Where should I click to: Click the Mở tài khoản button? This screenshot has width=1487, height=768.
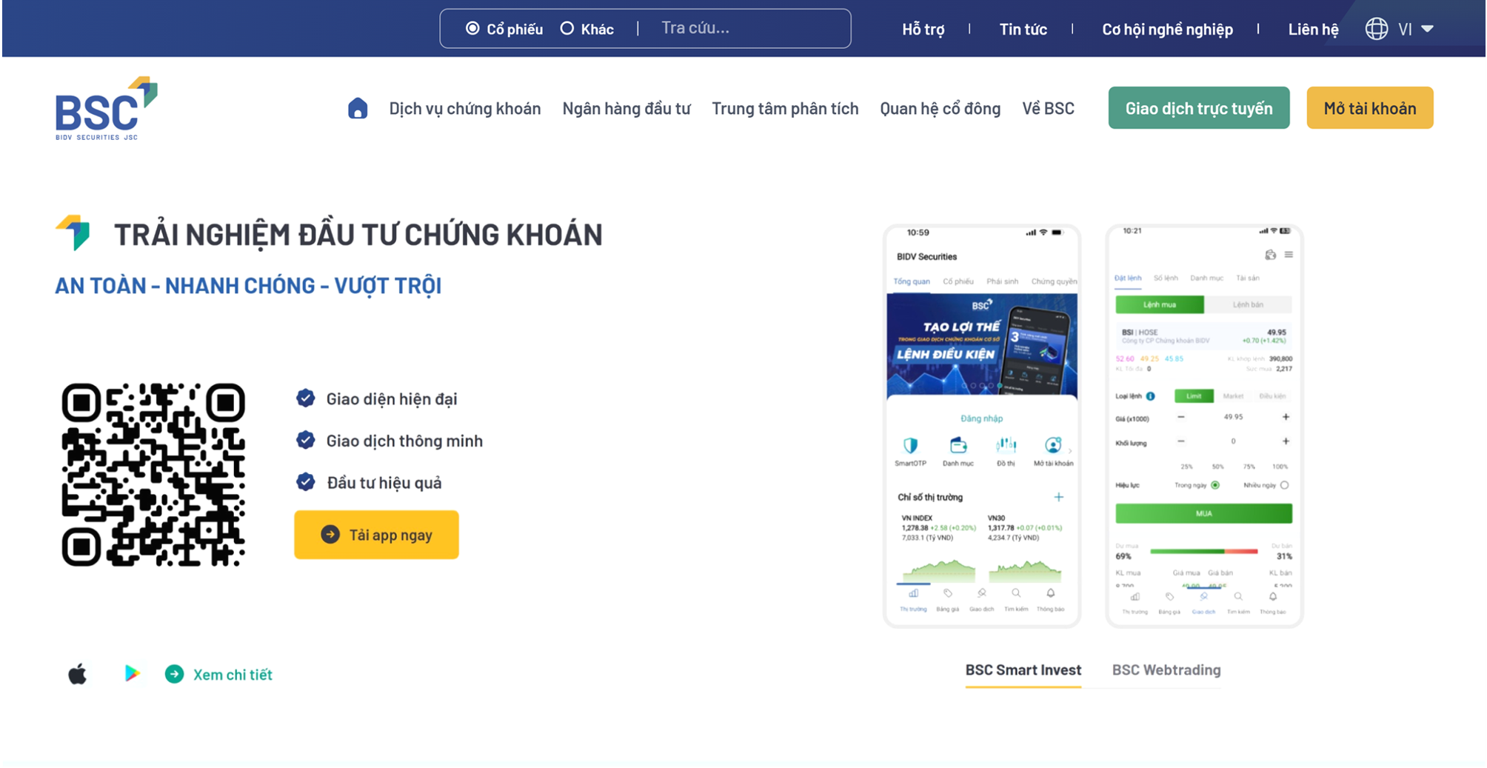click(x=1370, y=108)
